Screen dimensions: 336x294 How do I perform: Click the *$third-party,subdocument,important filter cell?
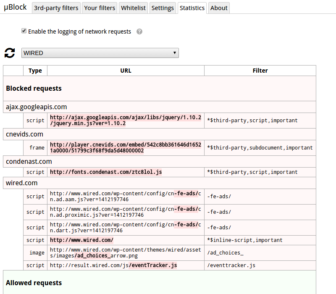pos(260,148)
